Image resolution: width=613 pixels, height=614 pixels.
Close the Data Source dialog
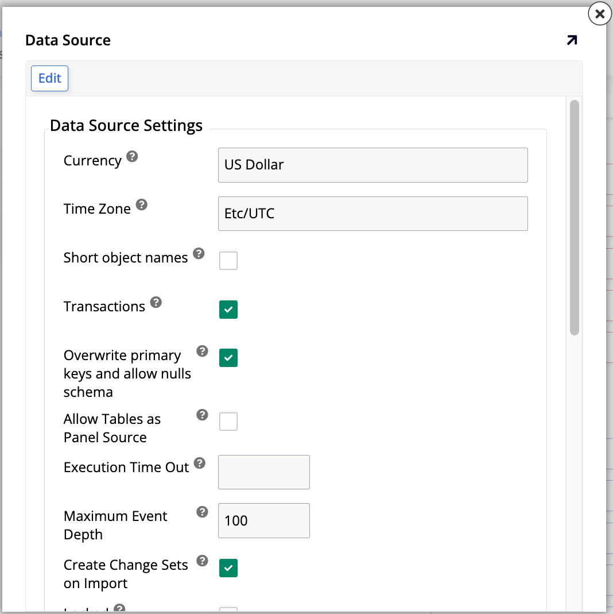[x=599, y=14]
